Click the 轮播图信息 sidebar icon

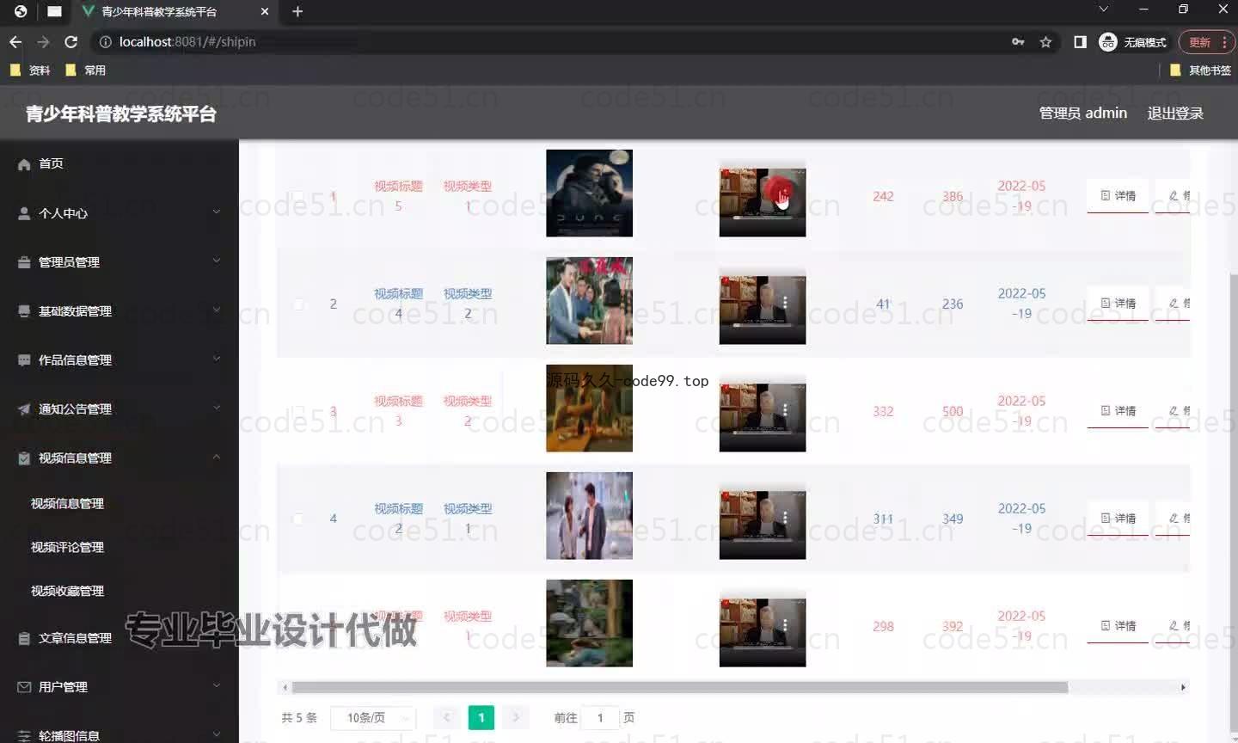pyautogui.click(x=24, y=736)
